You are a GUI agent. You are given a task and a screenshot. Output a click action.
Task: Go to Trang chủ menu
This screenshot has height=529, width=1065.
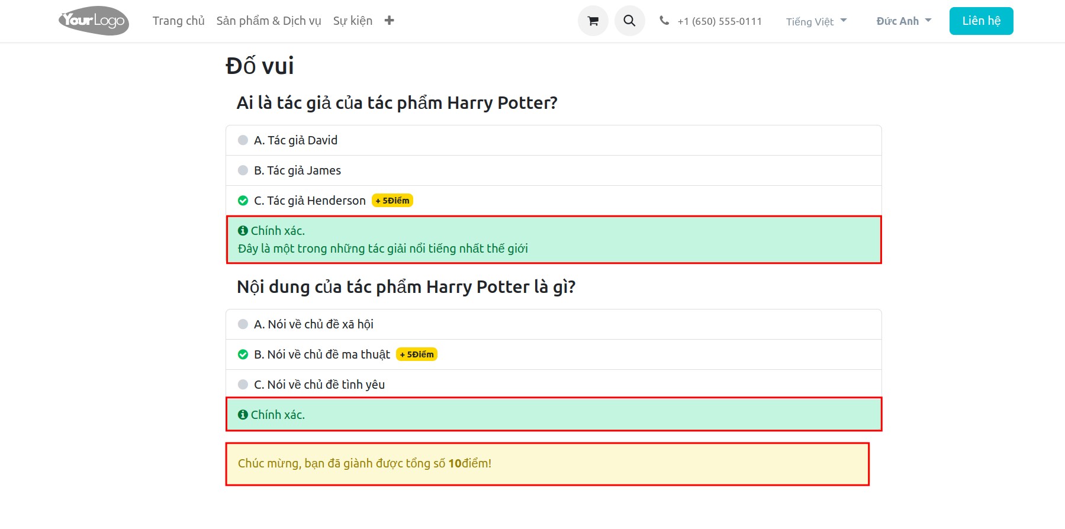tap(178, 21)
